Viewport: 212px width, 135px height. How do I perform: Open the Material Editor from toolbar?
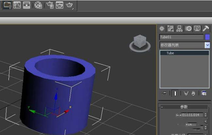38,5
